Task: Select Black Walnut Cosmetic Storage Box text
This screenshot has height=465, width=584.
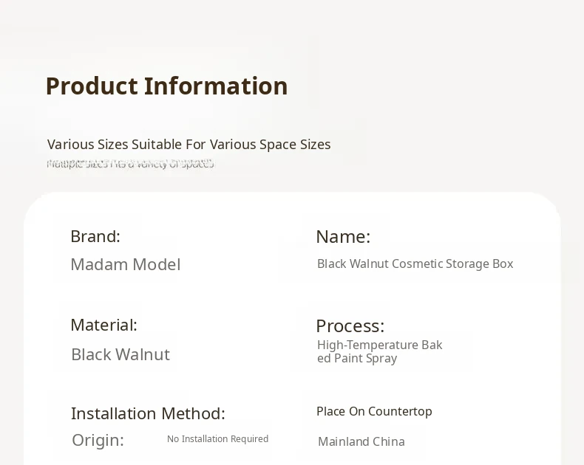Action: pyautogui.click(x=415, y=263)
